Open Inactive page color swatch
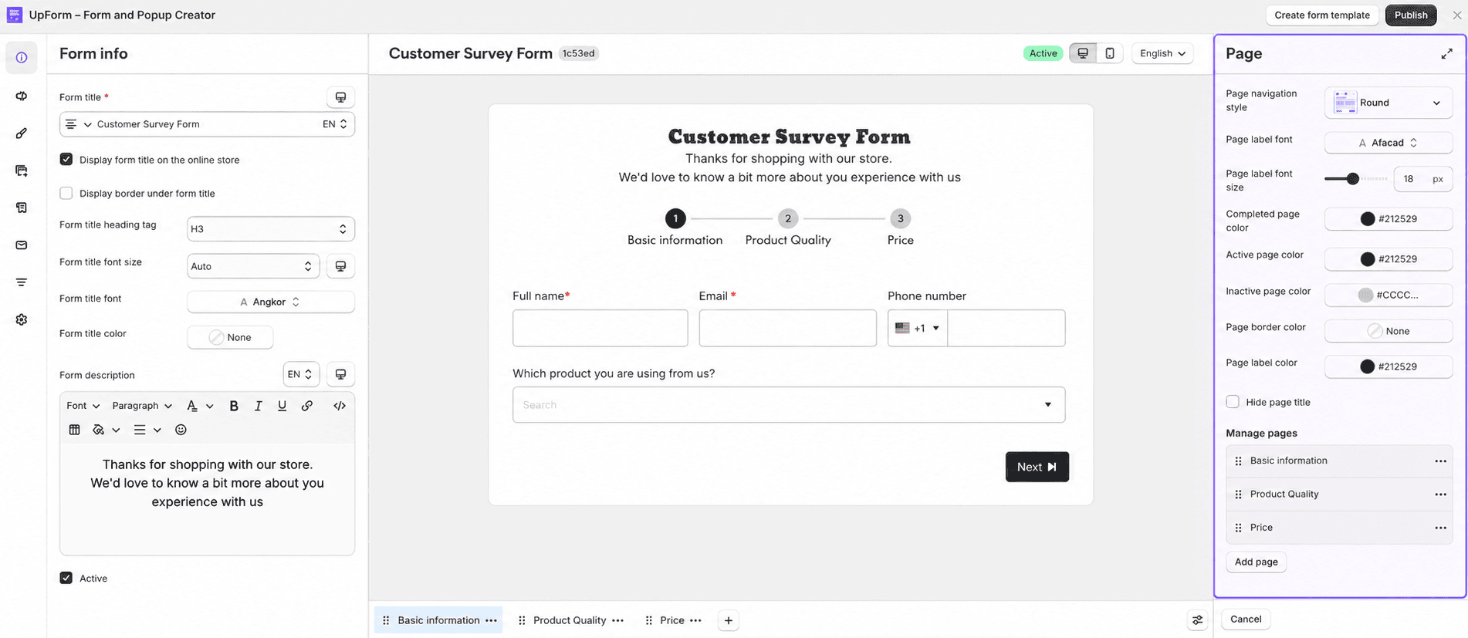The image size is (1468, 638). click(x=1389, y=295)
